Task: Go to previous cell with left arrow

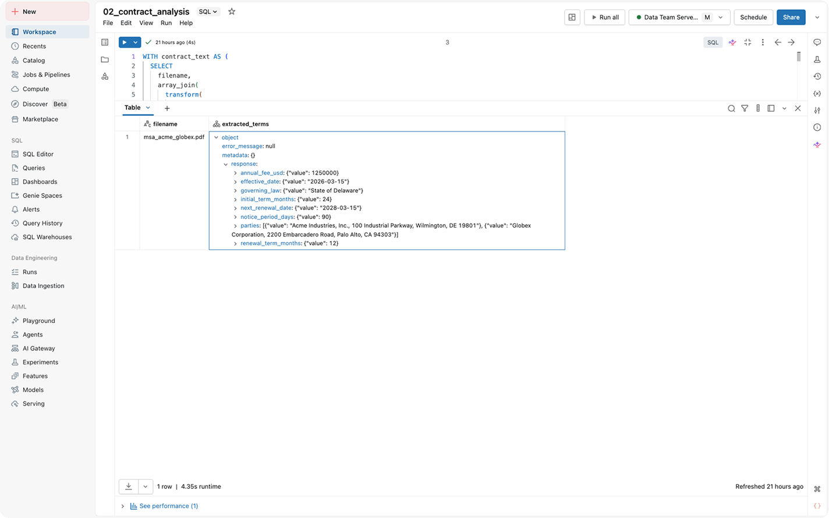Action: [x=778, y=42]
